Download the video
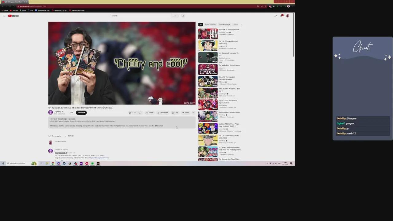Screen dimensions: 393x221 pos(163,113)
